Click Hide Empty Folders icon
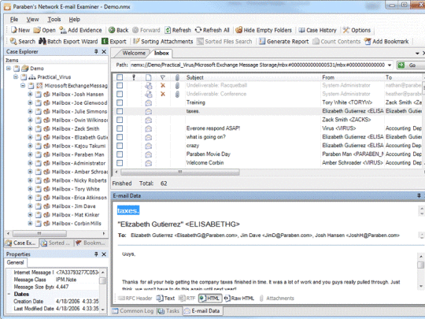 [238, 30]
